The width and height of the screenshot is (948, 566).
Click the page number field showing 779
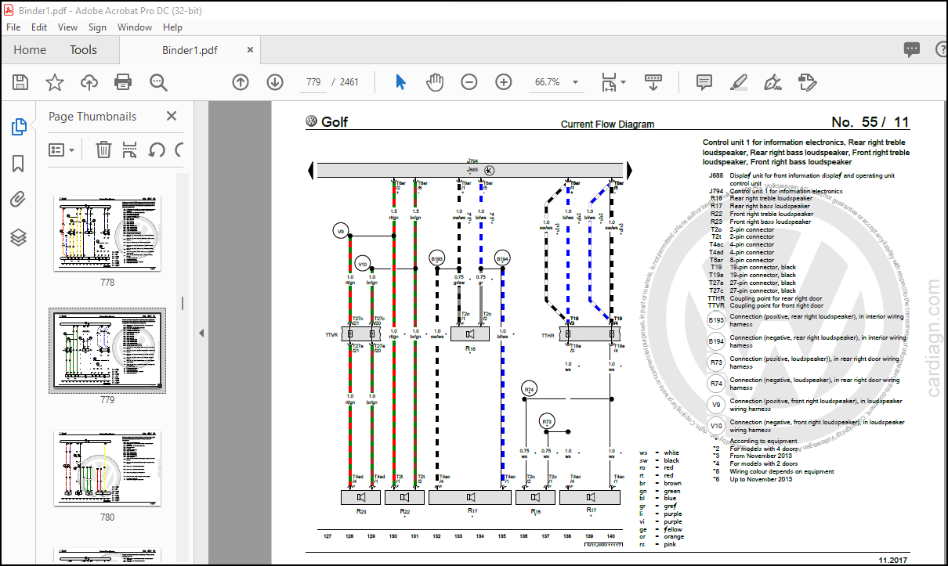click(313, 82)
